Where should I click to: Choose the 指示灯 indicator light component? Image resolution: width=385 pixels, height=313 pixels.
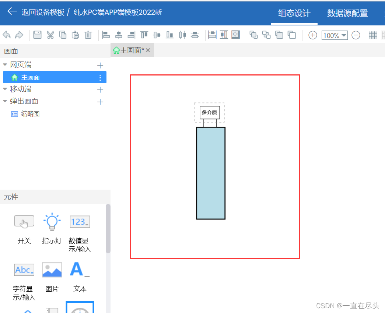(52, 229)
